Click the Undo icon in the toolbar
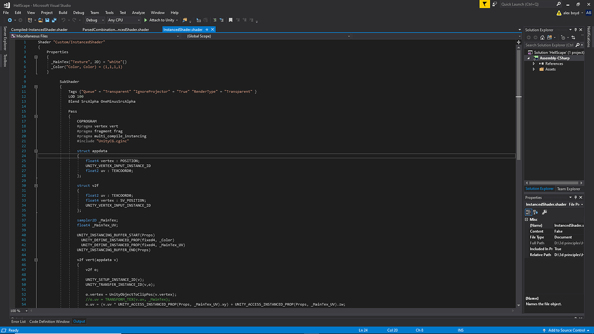The height and width of the screenshot is (334, 594). (x=64, y=20)
